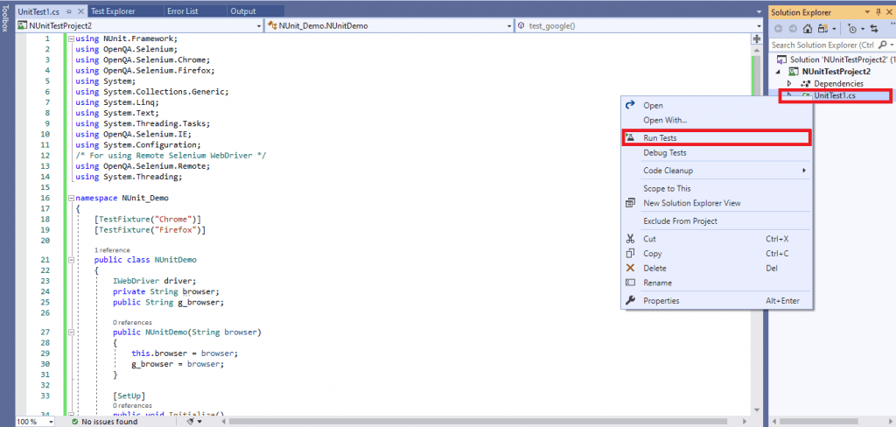The image size is (896, 427).
Task: Collapse the using directives block at line 1
Action: pyautogui.click(x=71, y=38)
